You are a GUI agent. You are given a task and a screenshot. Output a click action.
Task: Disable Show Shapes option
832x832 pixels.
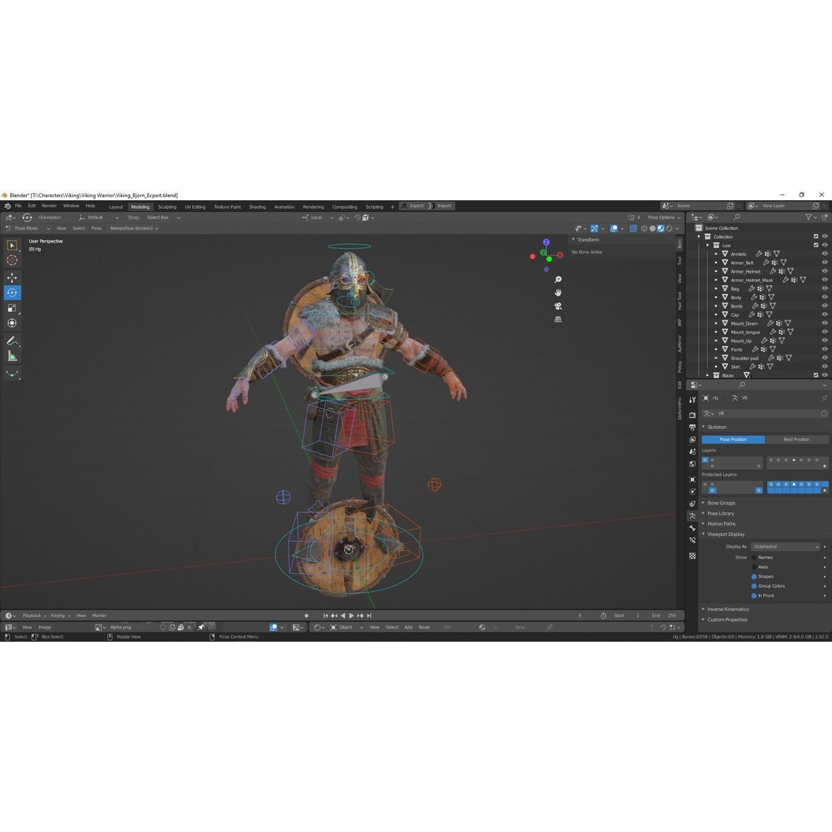754,576
